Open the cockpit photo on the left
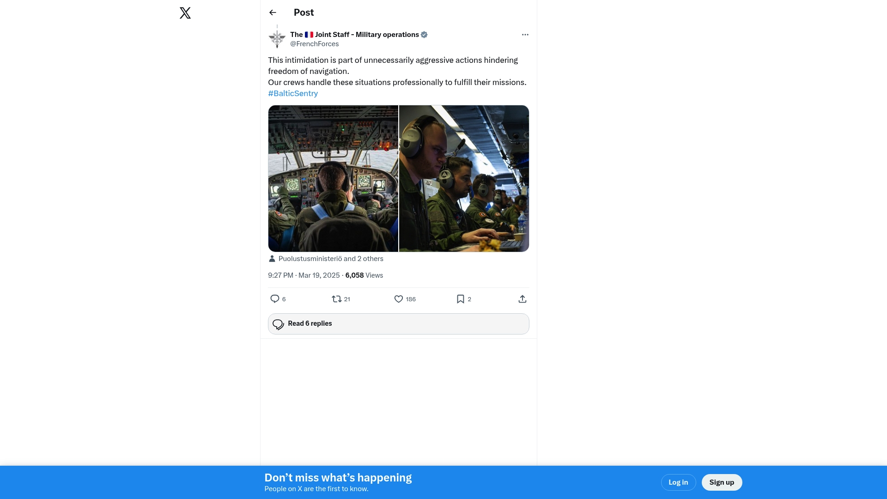This screenshot has width=887, height=499. click(x=333, y=178)
